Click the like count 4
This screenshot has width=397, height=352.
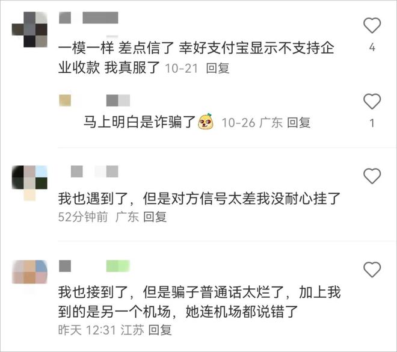coord(372,48)
